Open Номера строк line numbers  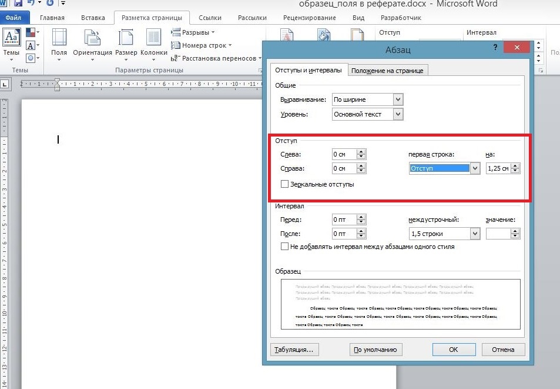(175, 45)
